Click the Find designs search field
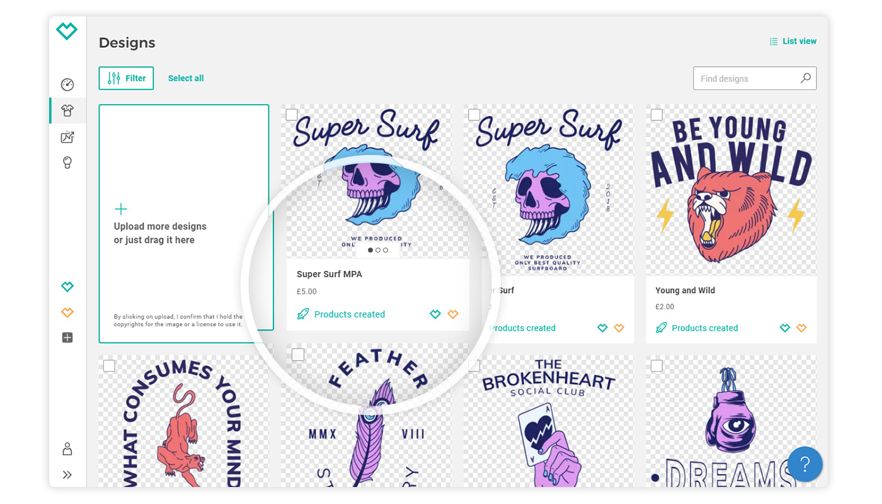Screen dimensions: 882x504 click(x=755, y=78)
